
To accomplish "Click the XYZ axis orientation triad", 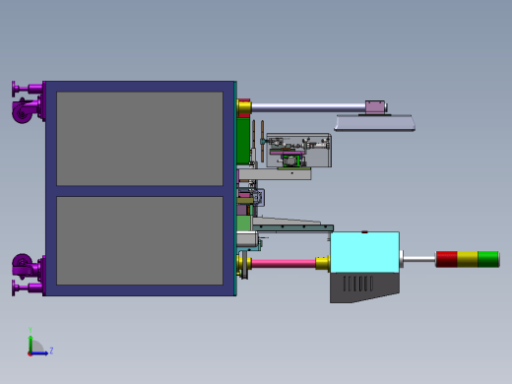I will (40, 343).
